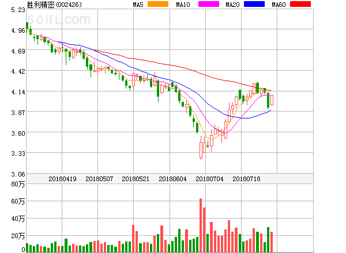346x253 pixels.
Task: Click the 3.33 price axis label
Action: pyautogui.click(x=18, y=154)
